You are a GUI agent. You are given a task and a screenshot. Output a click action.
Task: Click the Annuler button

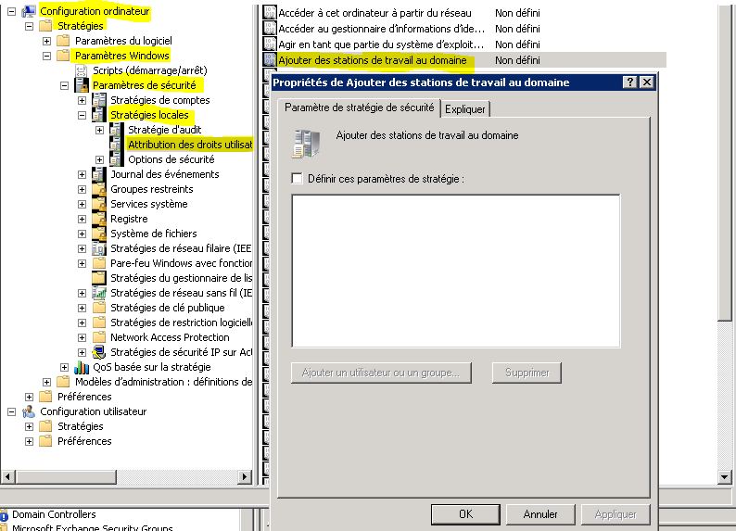click(x=539, y=513)
